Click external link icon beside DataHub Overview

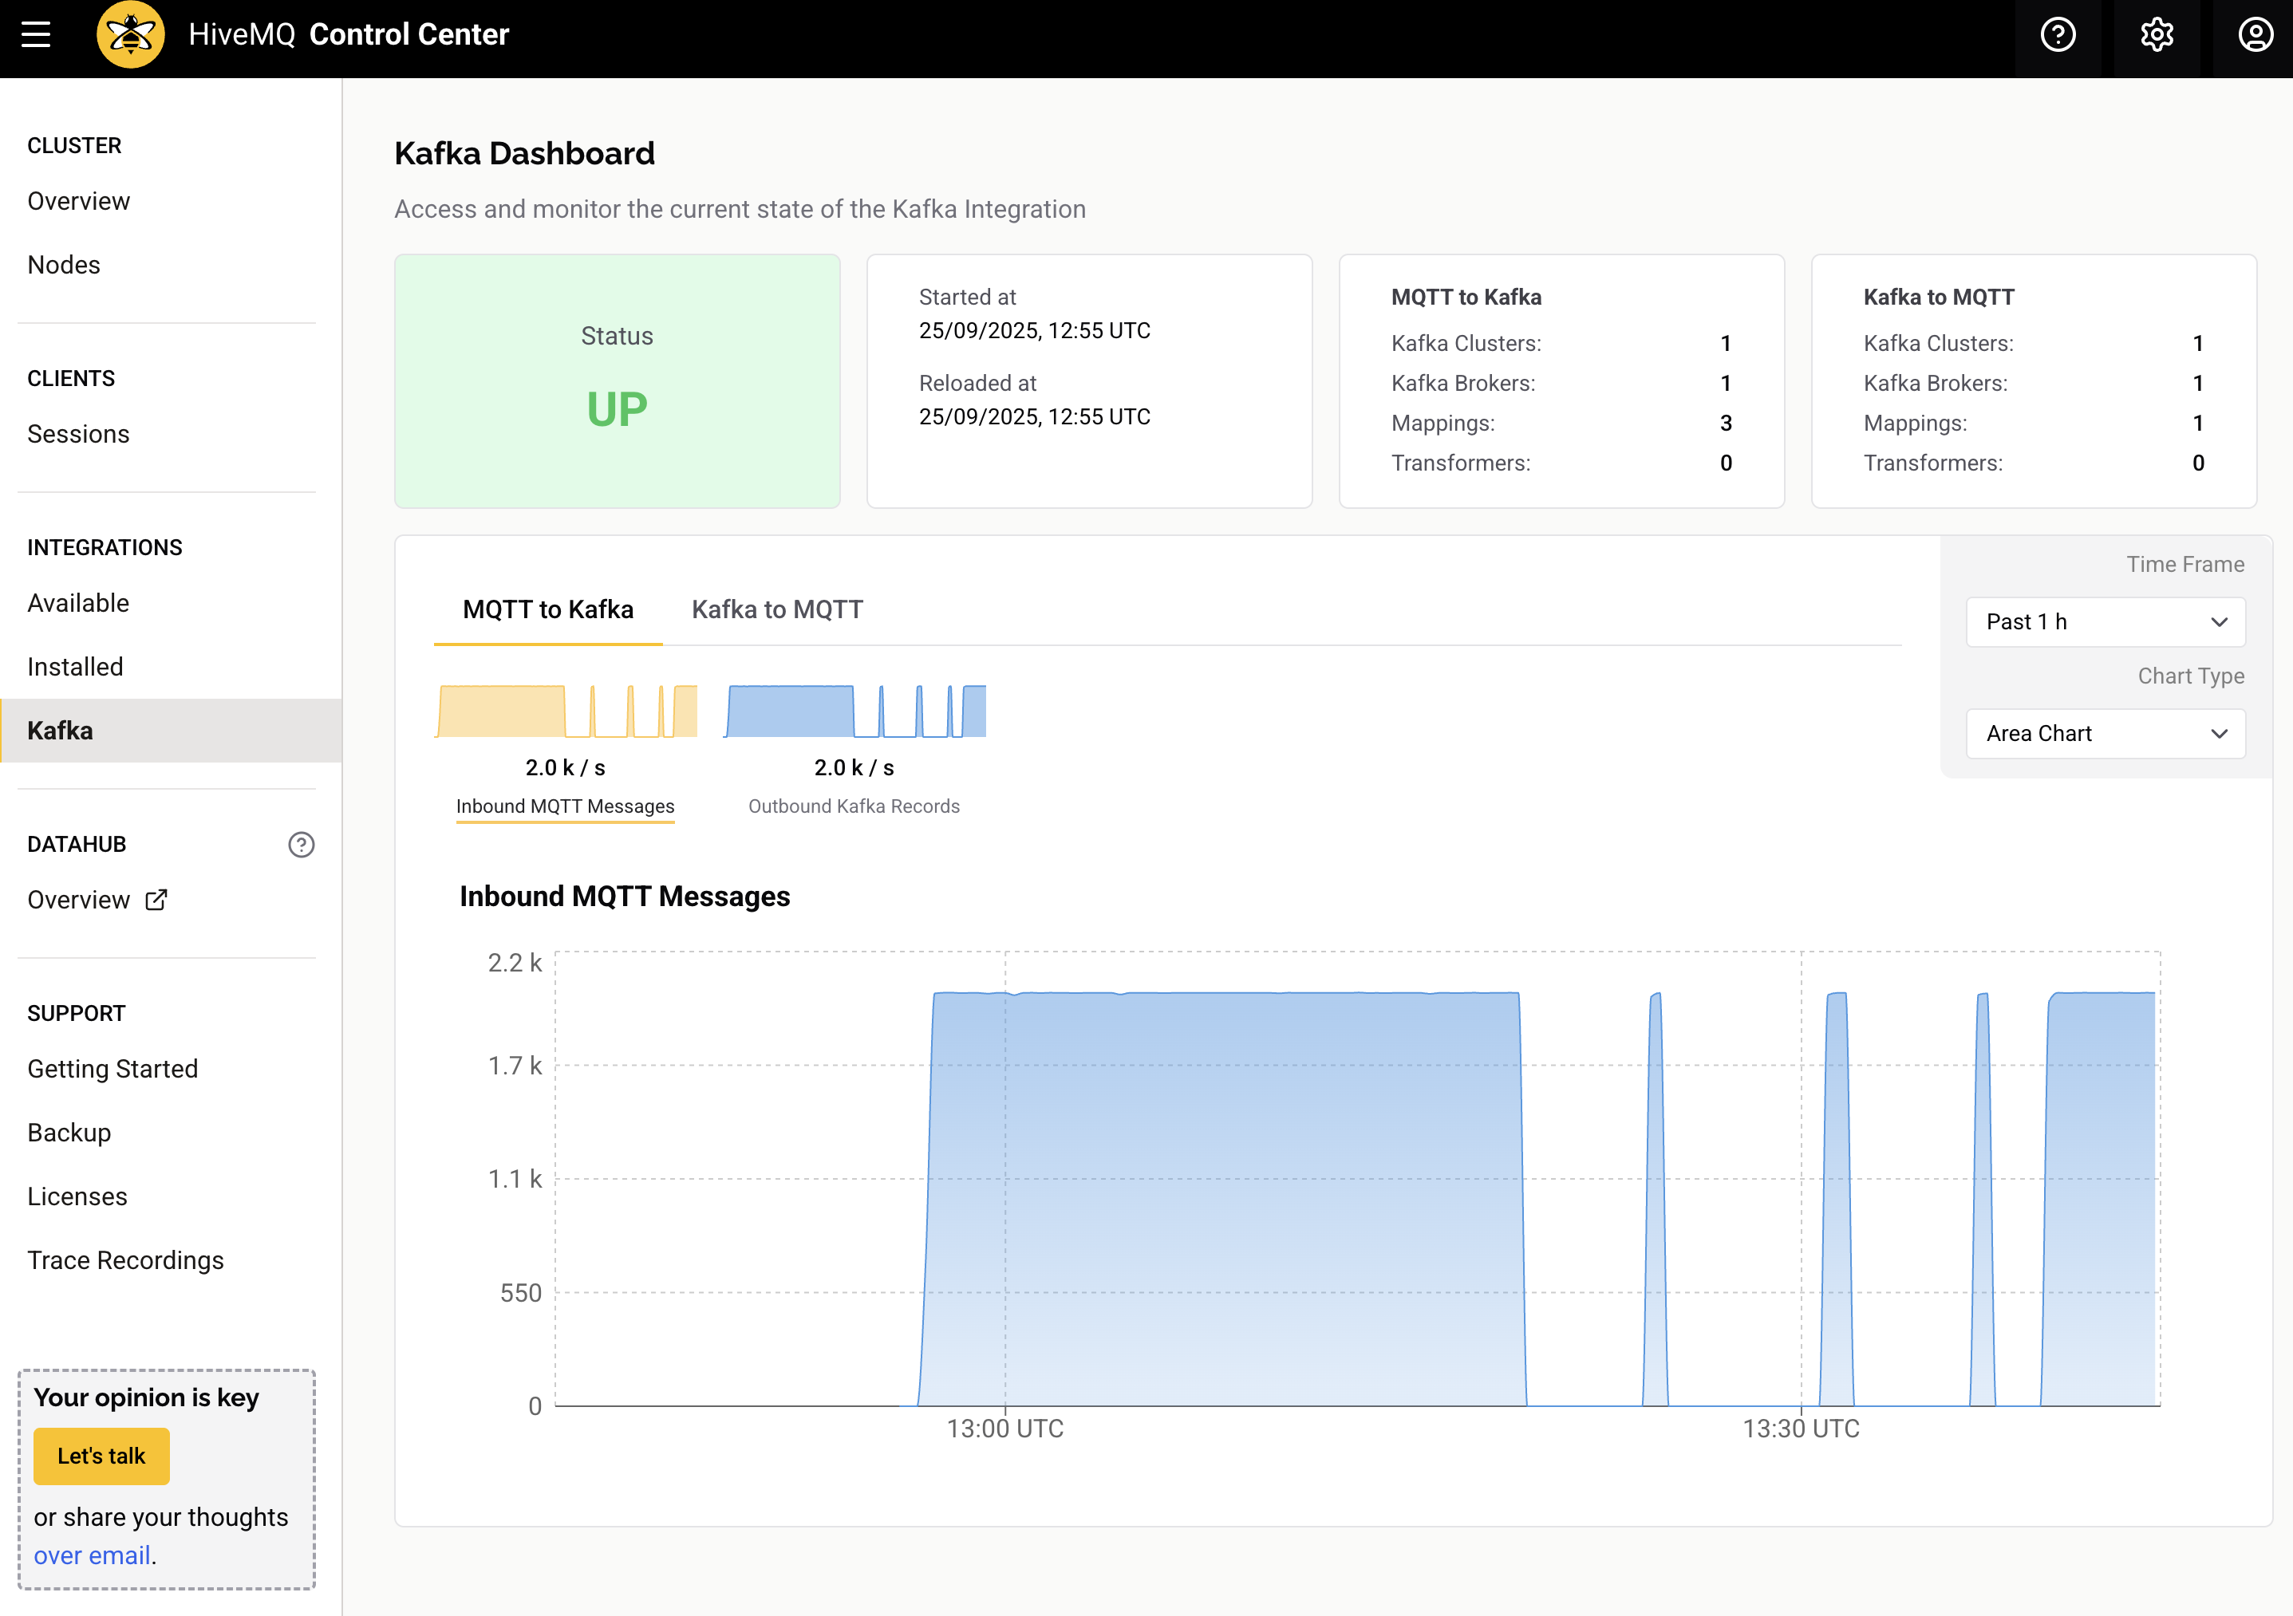(157, 900)
